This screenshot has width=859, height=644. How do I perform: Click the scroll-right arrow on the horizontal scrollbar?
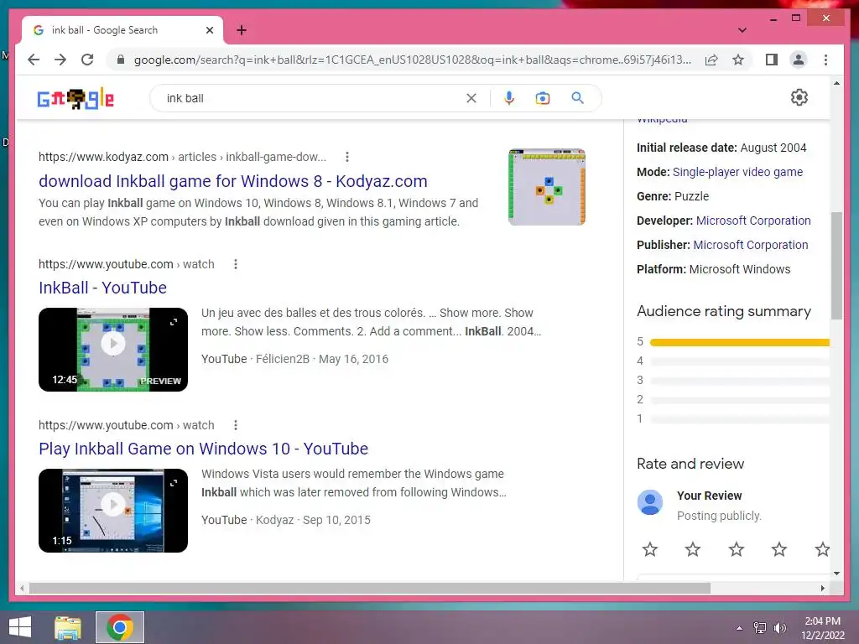[x=823, y=588]
